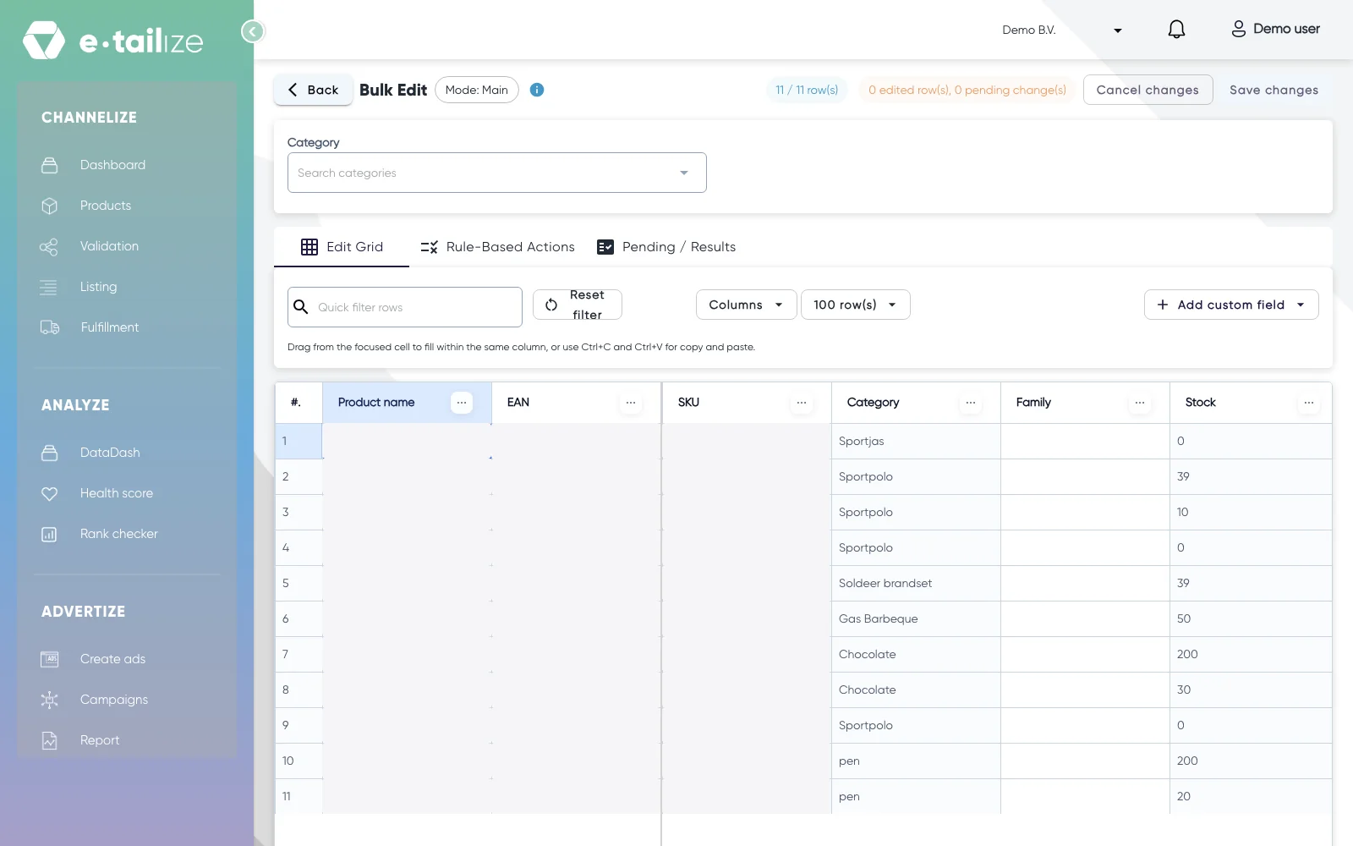Image resolution: width=1353 pixels, height=846 pixels.
Task: Click the Gas Barbeque category cell
Action: tap(916, 618)
